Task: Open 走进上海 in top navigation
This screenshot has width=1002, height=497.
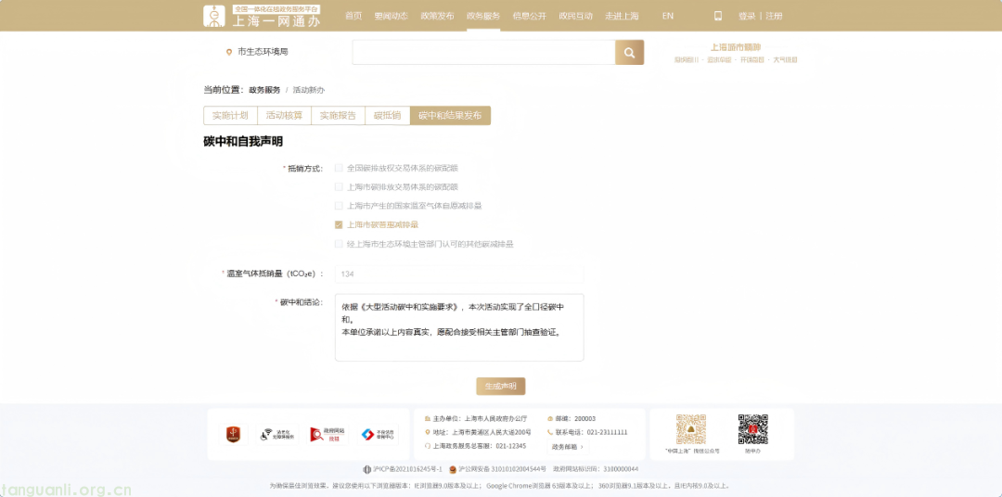Action: click(x=622, y=16)
